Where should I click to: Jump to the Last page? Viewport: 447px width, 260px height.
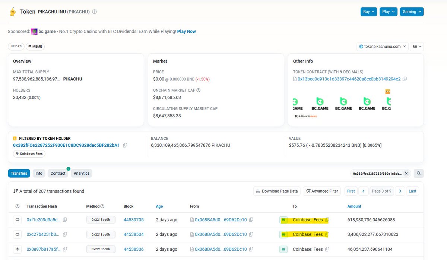(412, 191)
